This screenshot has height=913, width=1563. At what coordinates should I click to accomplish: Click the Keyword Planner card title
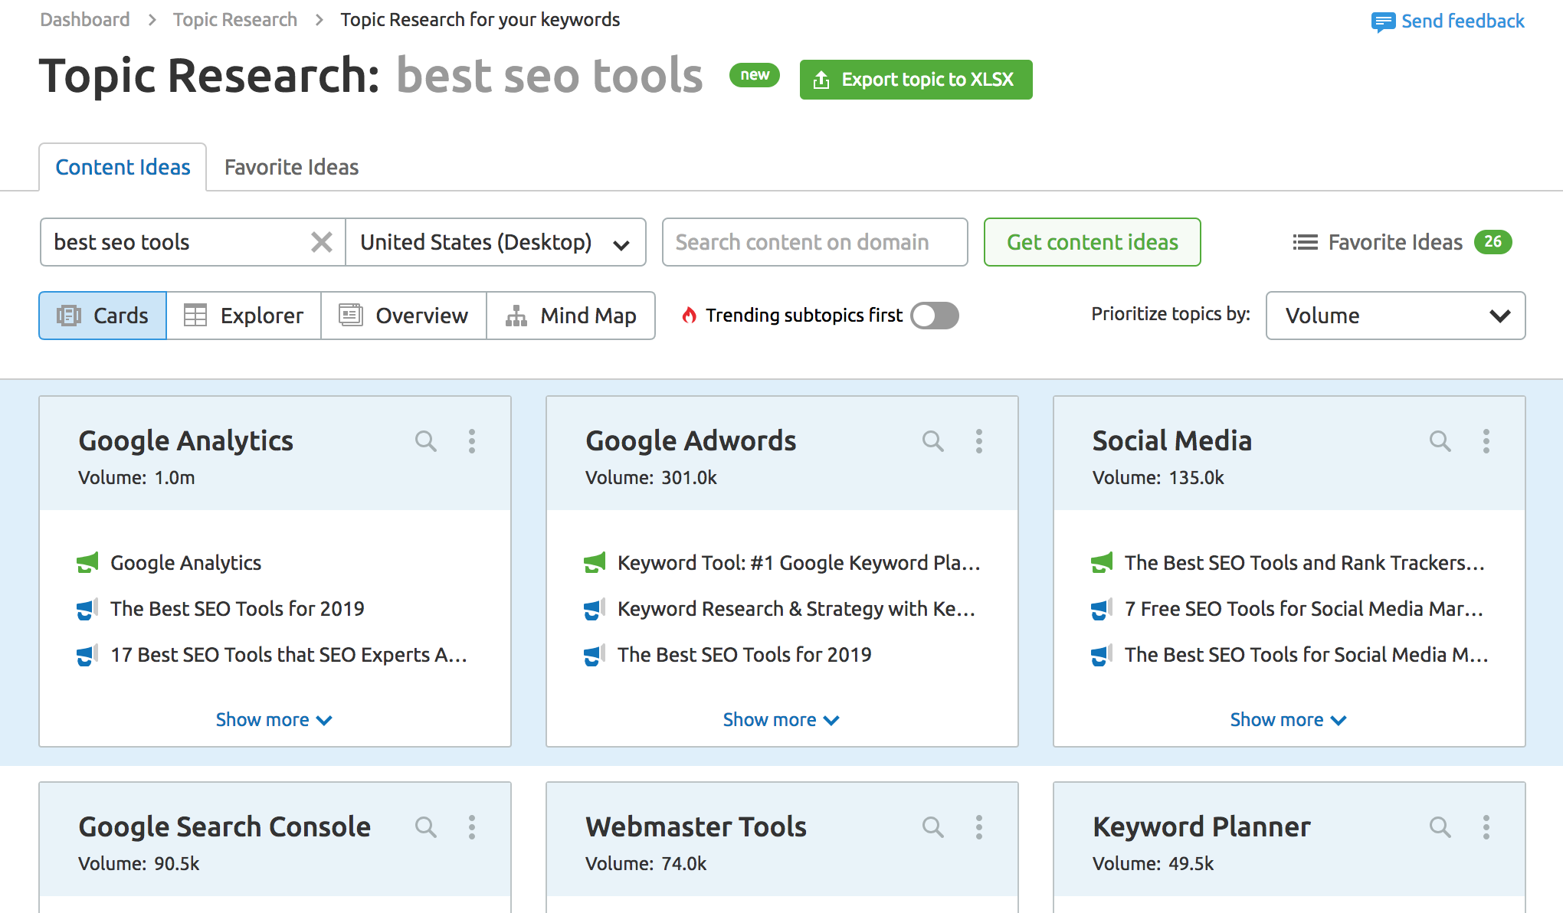coord(1201,827)
